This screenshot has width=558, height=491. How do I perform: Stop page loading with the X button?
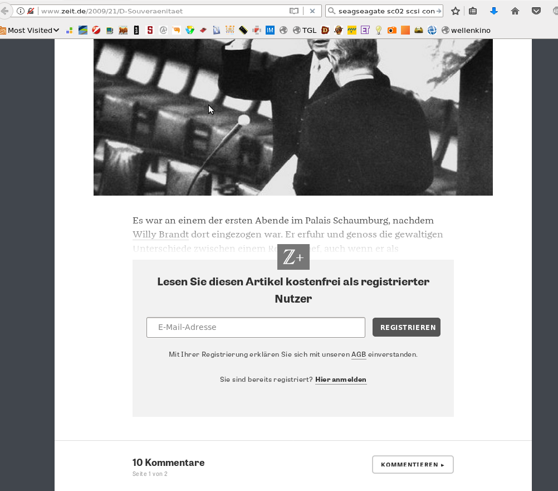[x=312, y=11]
